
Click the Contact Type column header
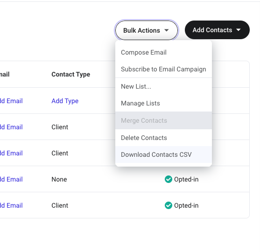tap(71, 74)
